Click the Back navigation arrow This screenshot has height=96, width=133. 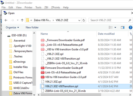click(x=6, y=20)
